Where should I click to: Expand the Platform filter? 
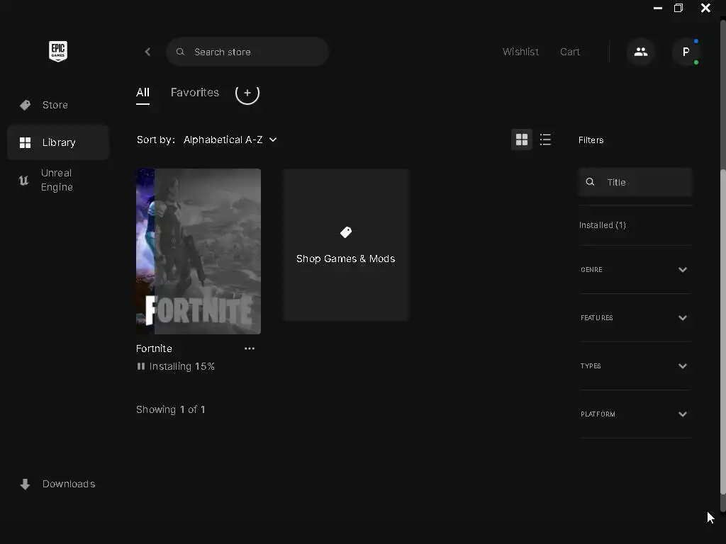(x=635, y=414)
